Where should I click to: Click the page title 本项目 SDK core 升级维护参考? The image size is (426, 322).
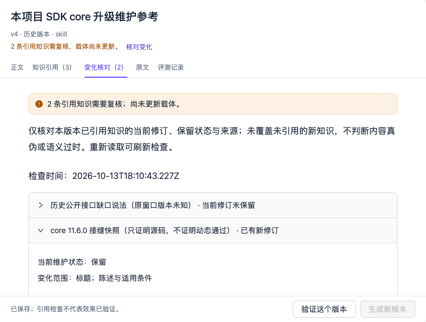coord(85,17)
